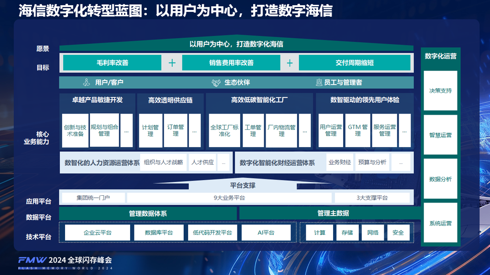Viewport: 490px width, 275px height.
Task: Click the 低代码开发平台 box
Action: click(x=212, y=233)
